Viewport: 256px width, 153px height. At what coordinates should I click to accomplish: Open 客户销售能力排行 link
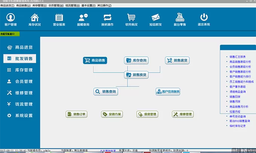click(240, 77)
